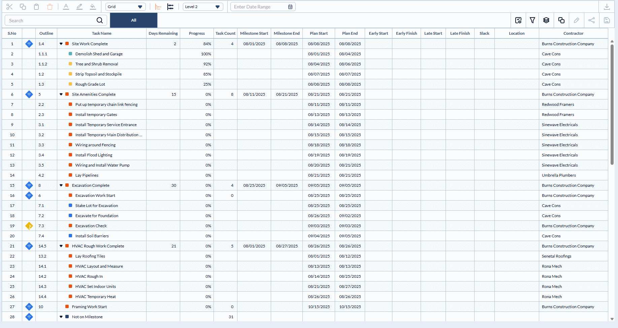
Task: Click the Milestone End column header
Action: [287, 33]
